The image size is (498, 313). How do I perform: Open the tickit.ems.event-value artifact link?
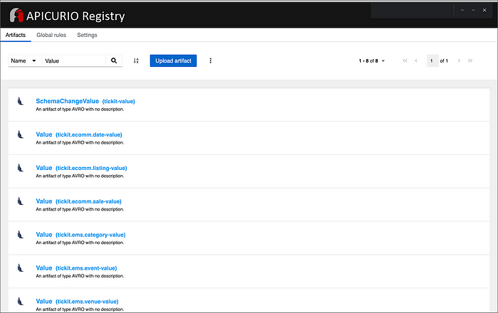point(76,268)
